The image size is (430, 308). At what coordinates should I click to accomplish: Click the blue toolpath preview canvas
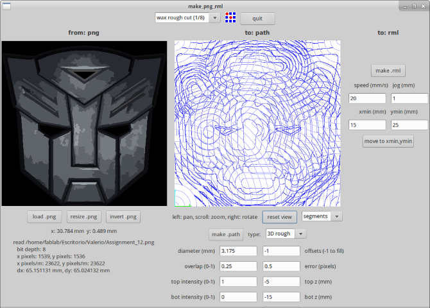tap(257, 123)
